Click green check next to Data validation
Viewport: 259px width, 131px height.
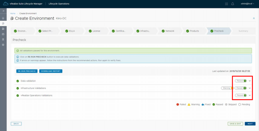coord(18,81)
